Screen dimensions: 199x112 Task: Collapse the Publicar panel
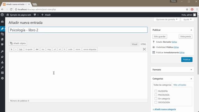(x=191, y=30)
